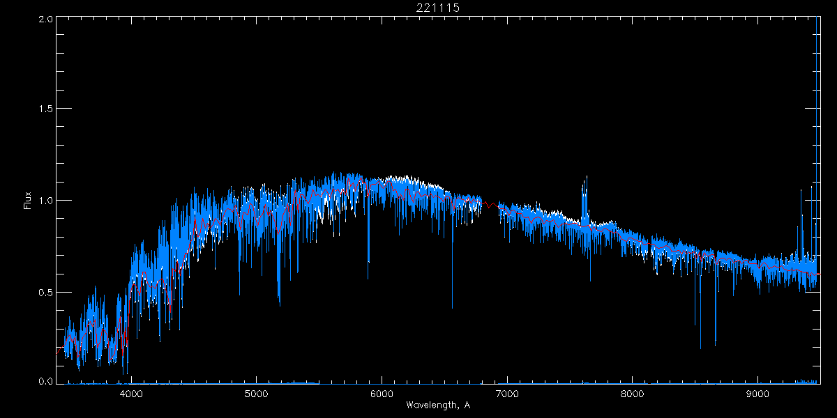Click the 9000 wavelength tick label
The width and height of the screenshot is (837, 418).
759,394
